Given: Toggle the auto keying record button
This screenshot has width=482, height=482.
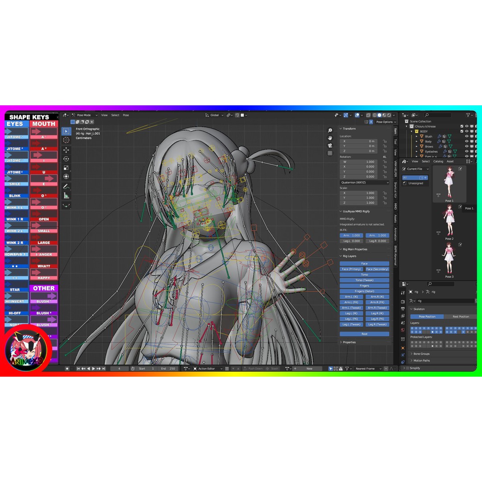Looking at the screenshot, I should coord(67,369).
